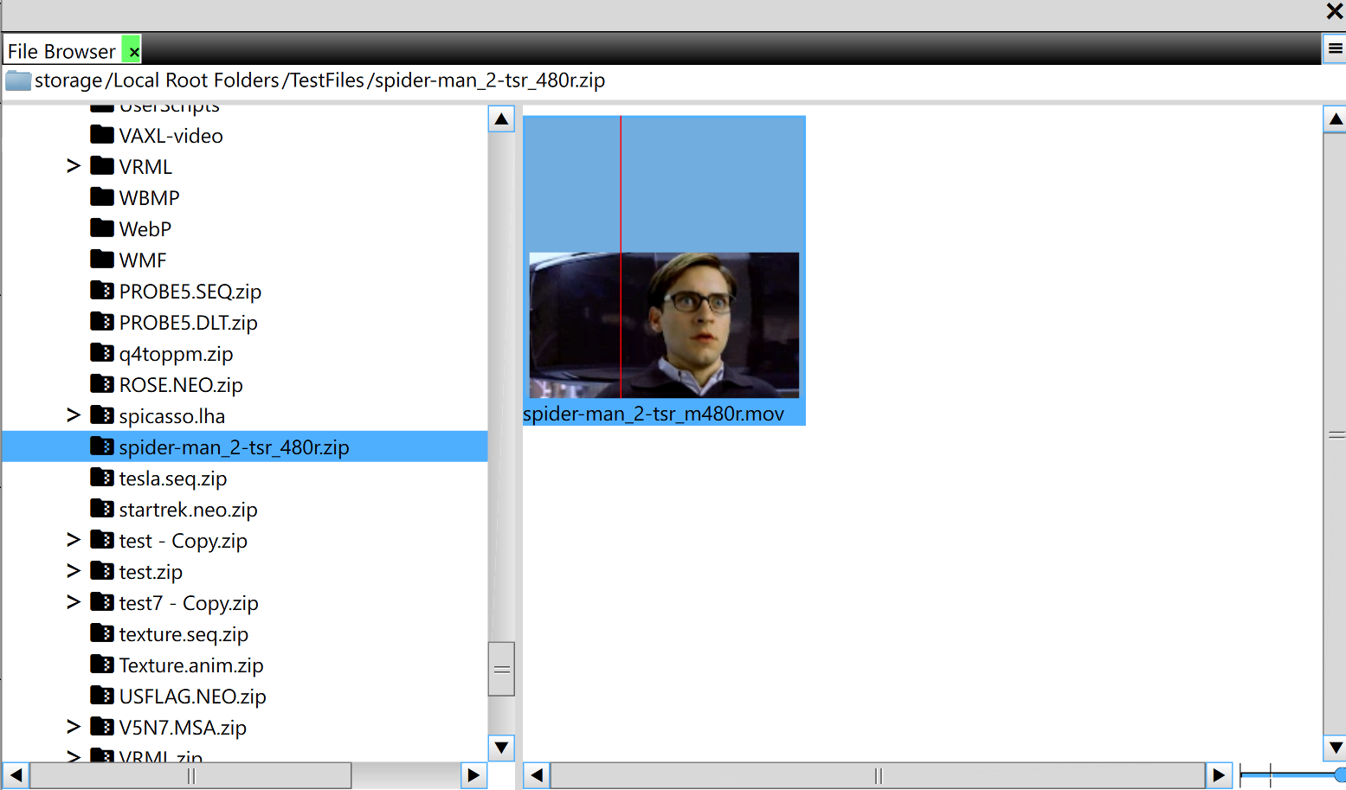Expand the spicasso.lha archive
Viewport: 1346px width, 790px height.
(74, 415)
